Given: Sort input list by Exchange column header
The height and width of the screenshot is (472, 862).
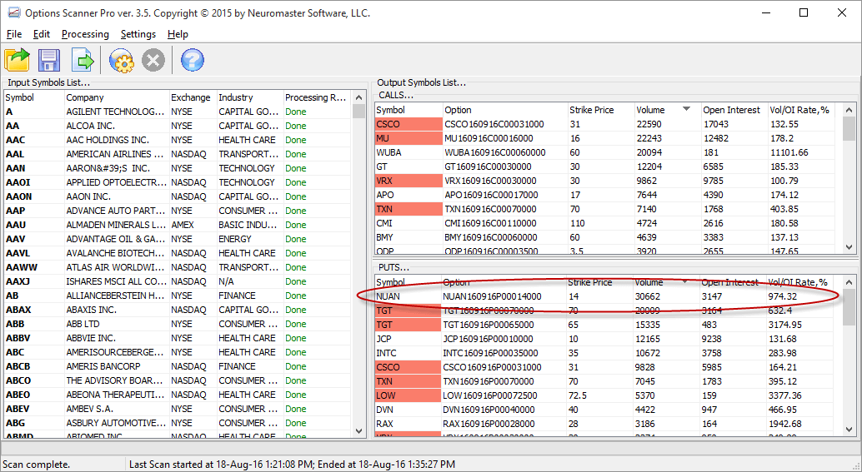Looking at the screenshot, I should [193, 97].
